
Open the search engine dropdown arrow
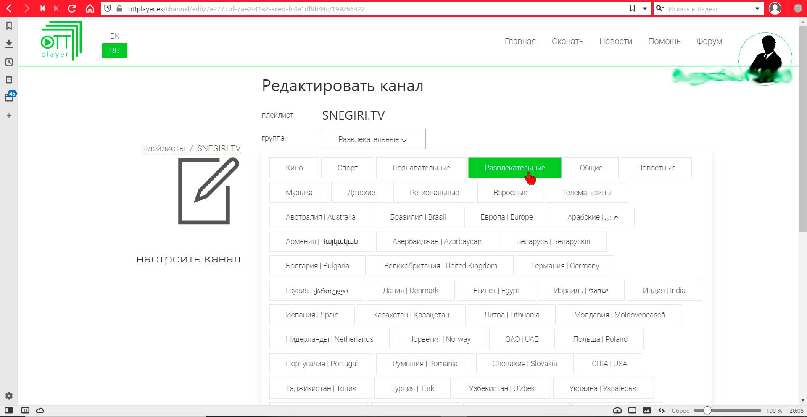click(757, 8)
